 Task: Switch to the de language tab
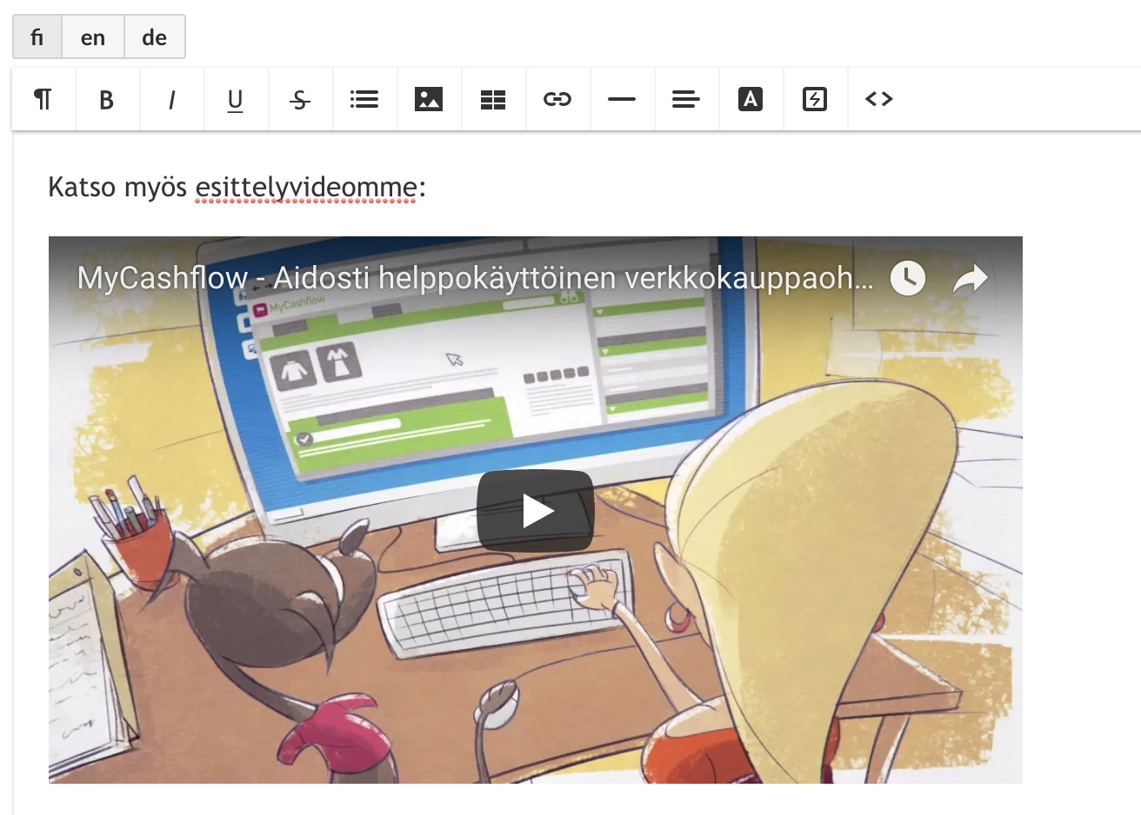[155, 37]
